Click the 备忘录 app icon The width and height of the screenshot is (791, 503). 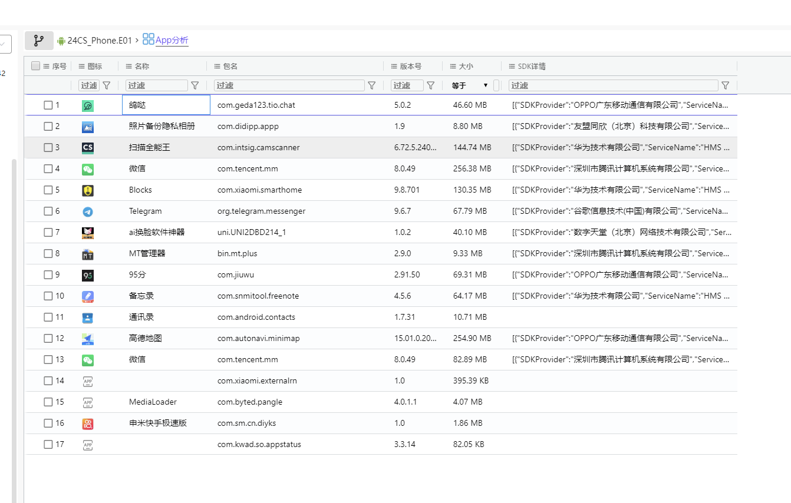coord(88,296)
